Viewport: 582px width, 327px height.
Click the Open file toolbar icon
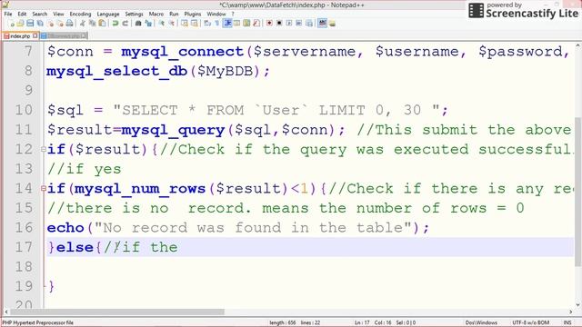pyautogui.click(x=20, y=24)
